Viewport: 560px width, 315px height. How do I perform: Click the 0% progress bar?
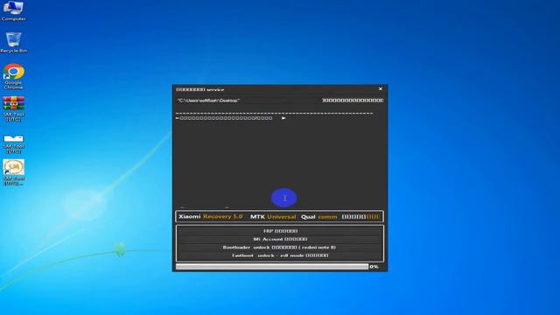click(x=272, y=267)
